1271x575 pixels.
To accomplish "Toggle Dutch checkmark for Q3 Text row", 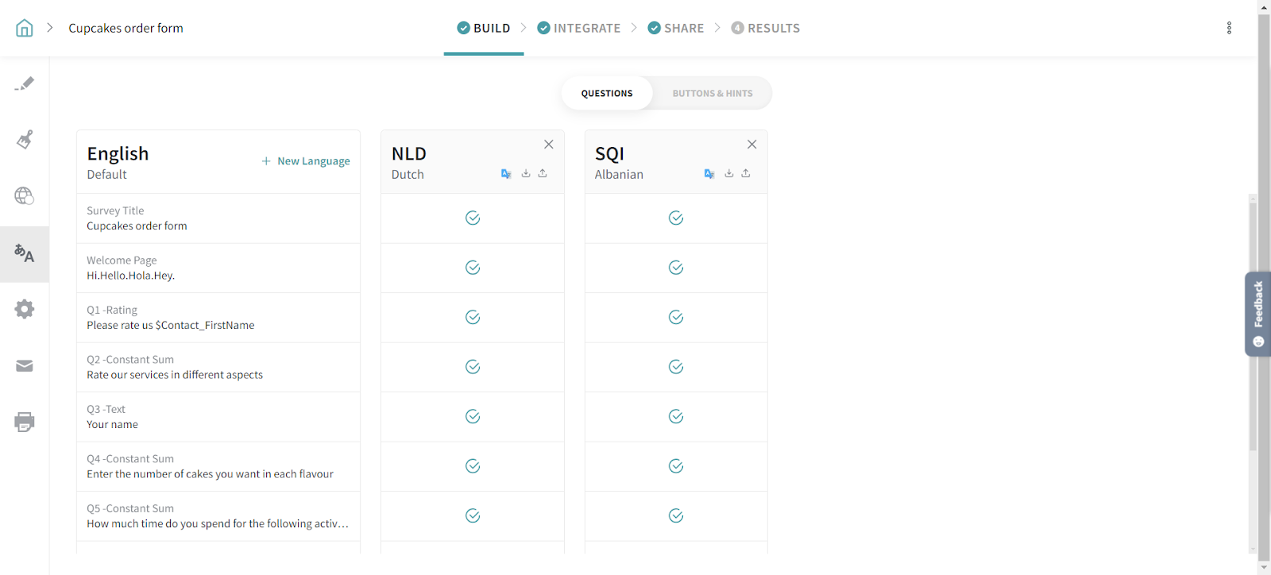I will point(473,417).
